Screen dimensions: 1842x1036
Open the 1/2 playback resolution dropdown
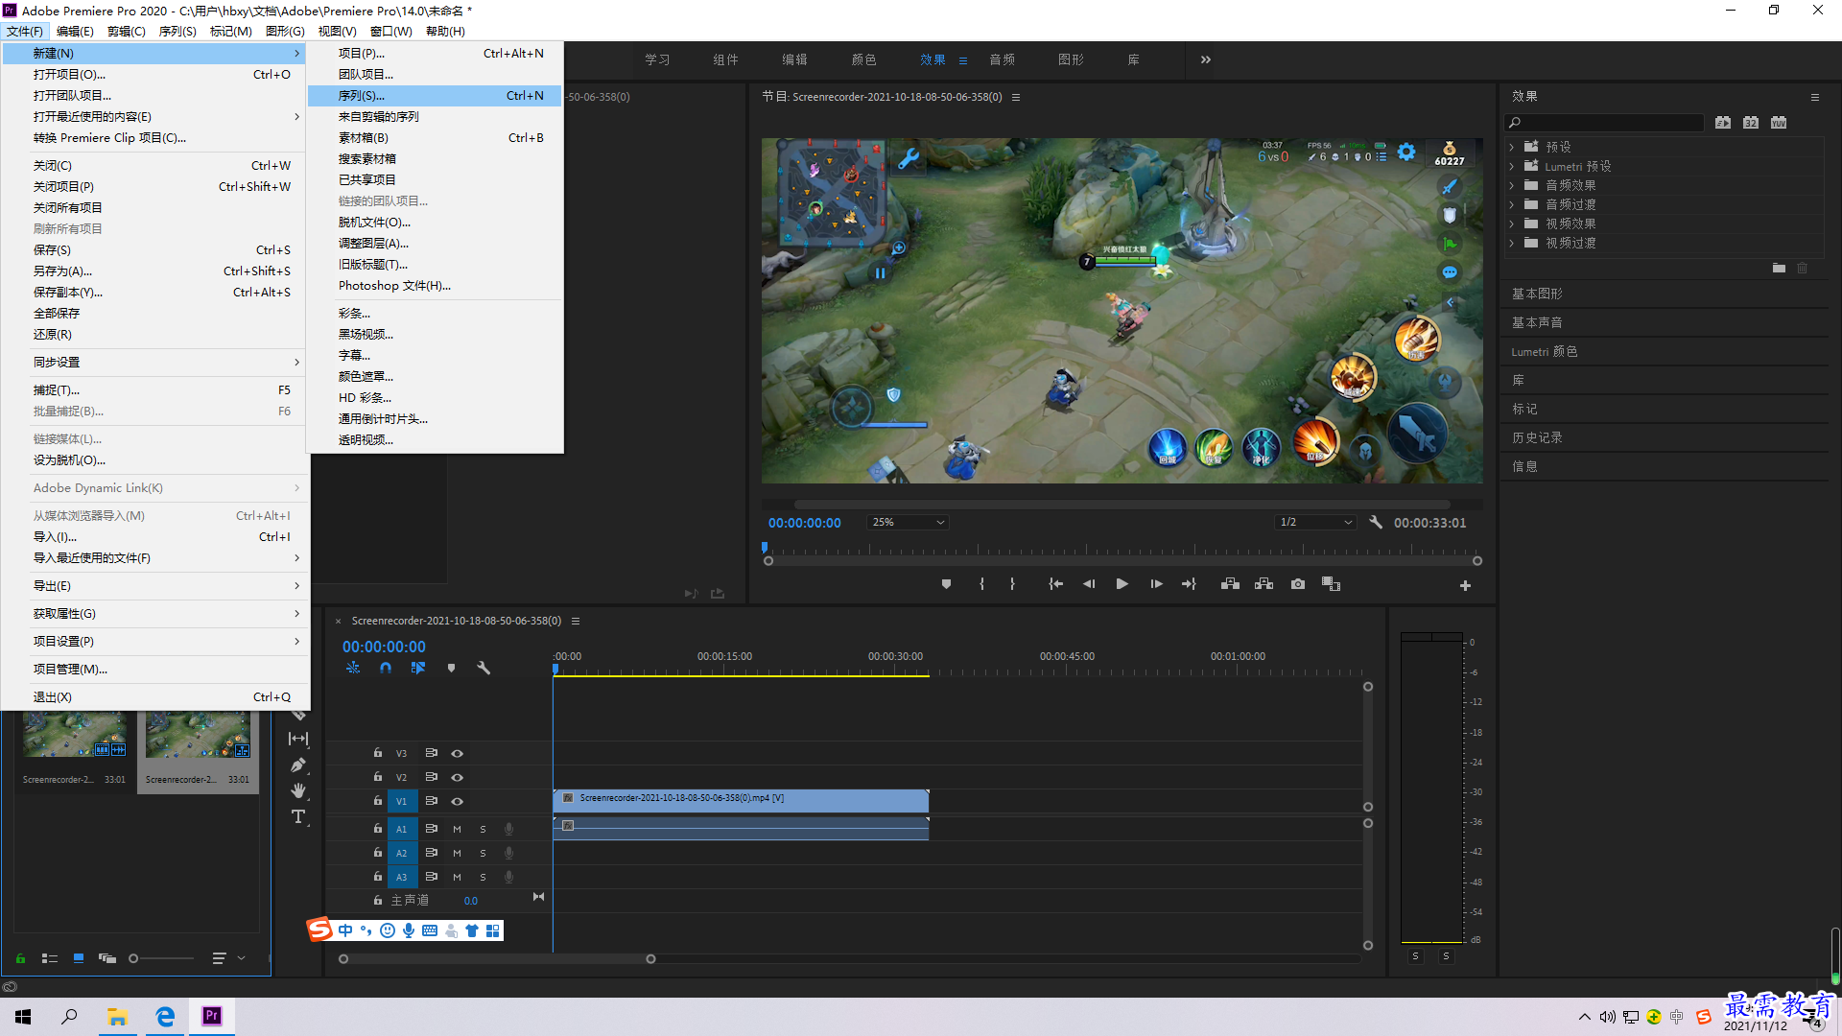click(x=1315, y=522)
